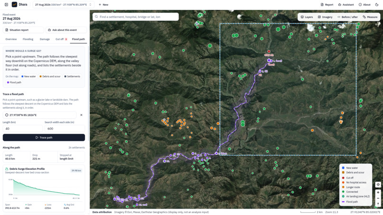383x215 pixels.
Task: Open the Situation report
Action: 23,30
